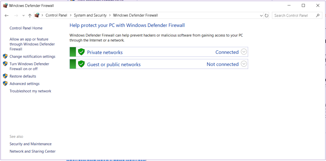Click the firewall icon in address bar
The width and height of the screenshot is (326, 161).
[37, 15]
